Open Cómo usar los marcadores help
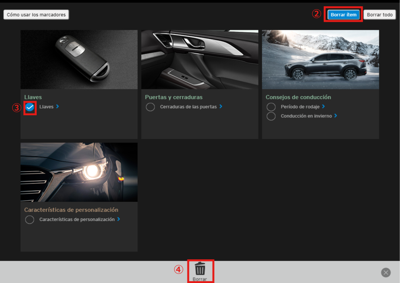 36,15
